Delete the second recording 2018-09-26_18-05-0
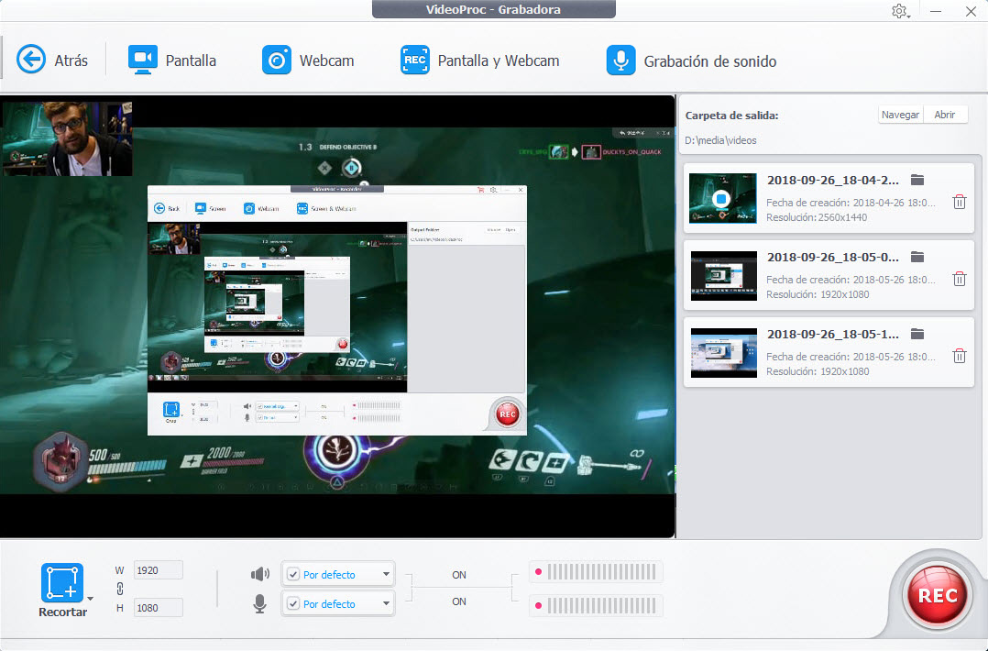The width and height of the screenshot is (988, 651). point(959,279)
